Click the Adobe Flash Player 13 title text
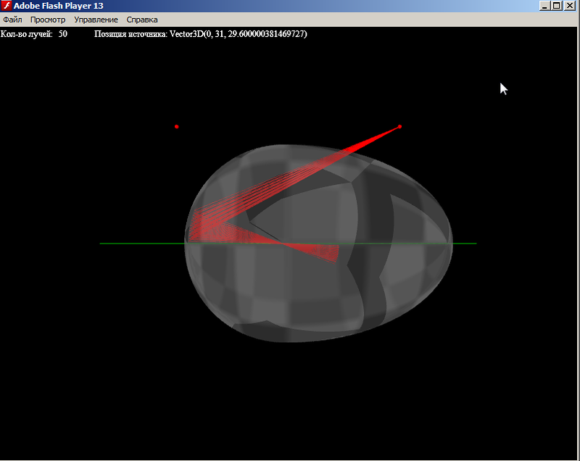The image size is (580, 461). 59,6
